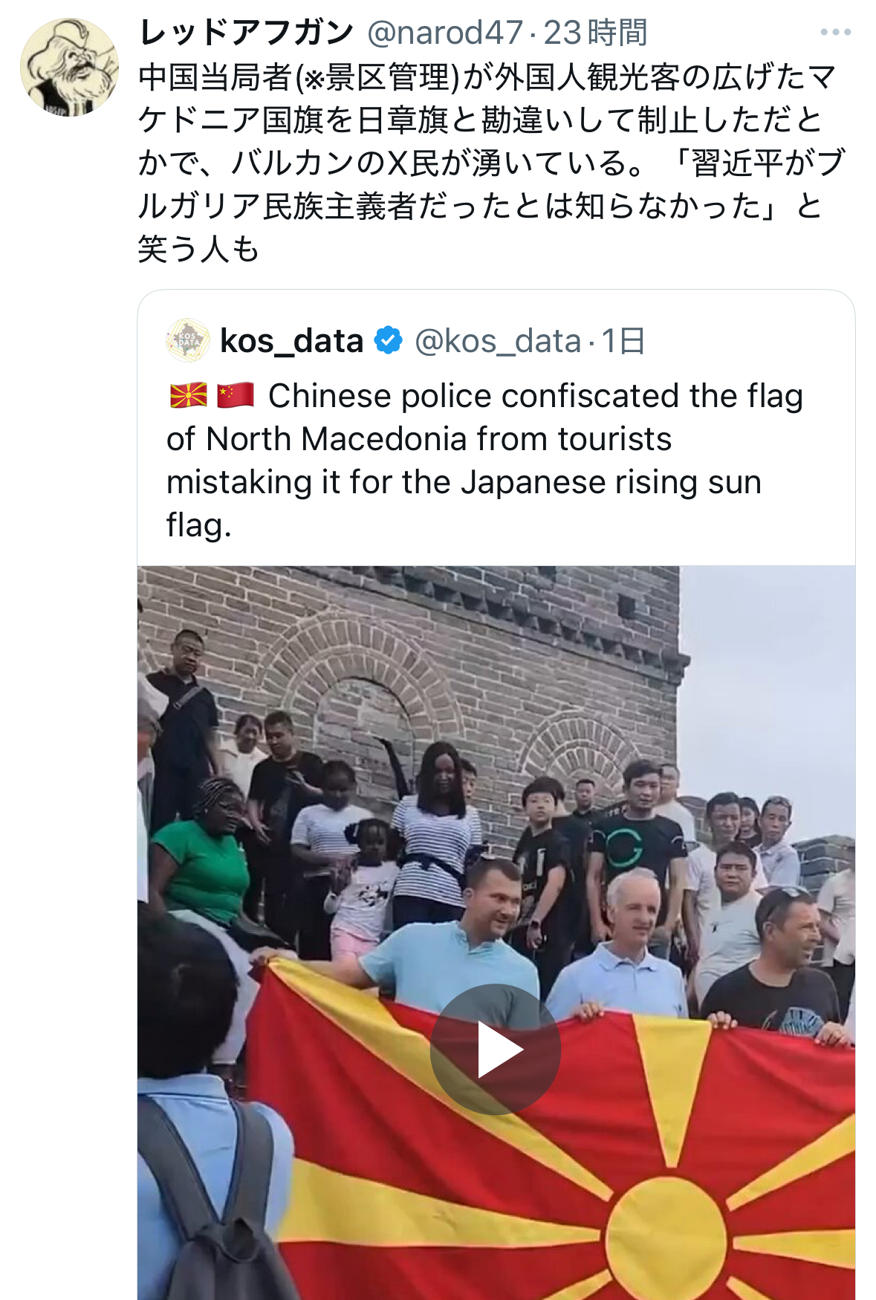Tap the 23時間 timestamp
The width and height of the screenshot is (876, 1300).
(x=595, y=33)
